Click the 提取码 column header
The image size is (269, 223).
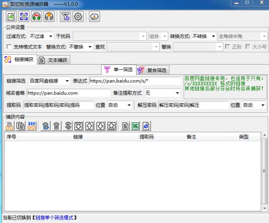146,137
